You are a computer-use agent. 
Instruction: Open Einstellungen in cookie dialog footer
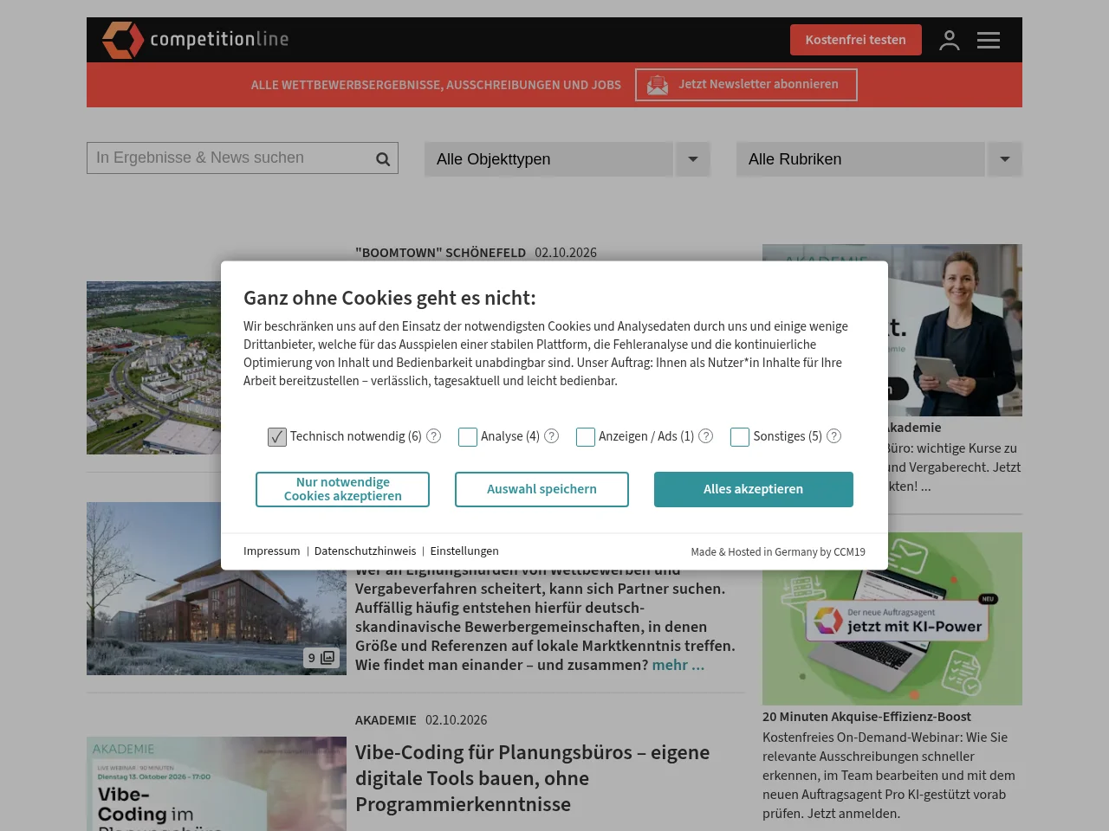point(464,551)
